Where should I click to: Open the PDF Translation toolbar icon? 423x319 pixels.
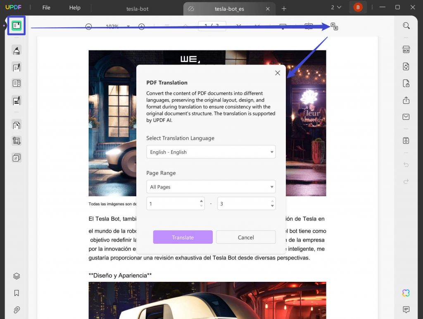pyautogui.click(x=334, y=26)
